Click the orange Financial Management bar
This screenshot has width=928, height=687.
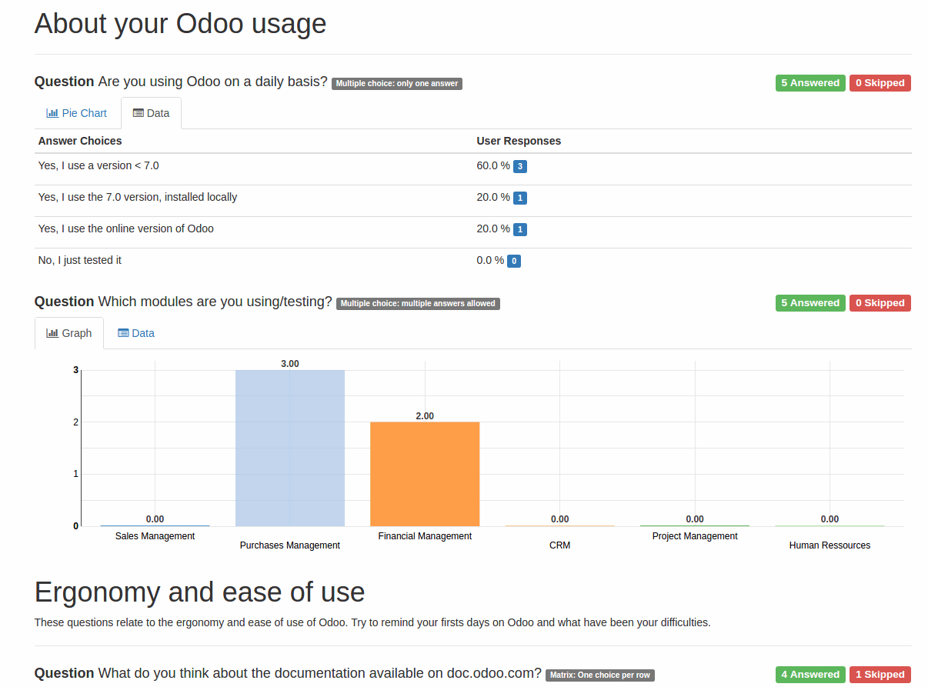click(425, 474)
